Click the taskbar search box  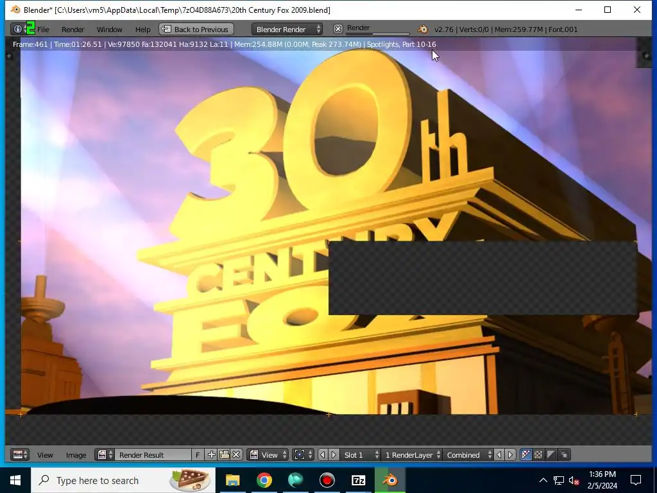tap(123, 480)
